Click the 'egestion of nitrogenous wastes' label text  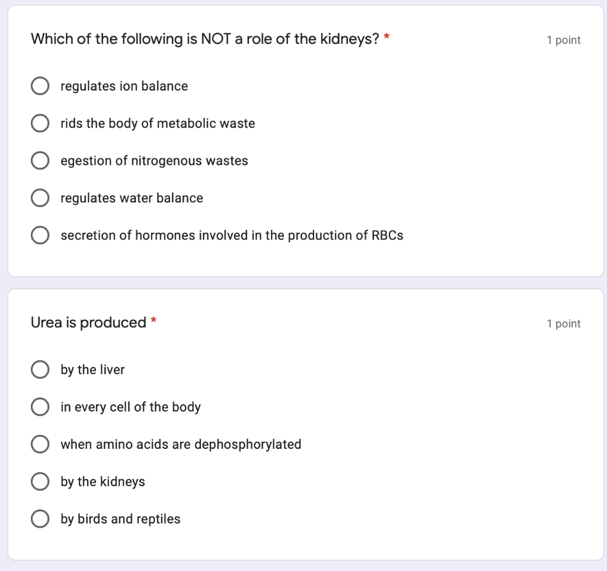point(154,161)
